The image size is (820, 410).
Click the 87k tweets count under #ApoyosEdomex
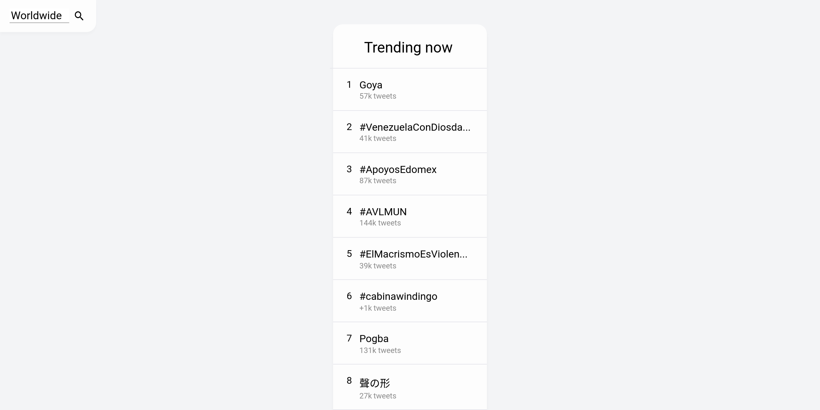coord(377,180)
